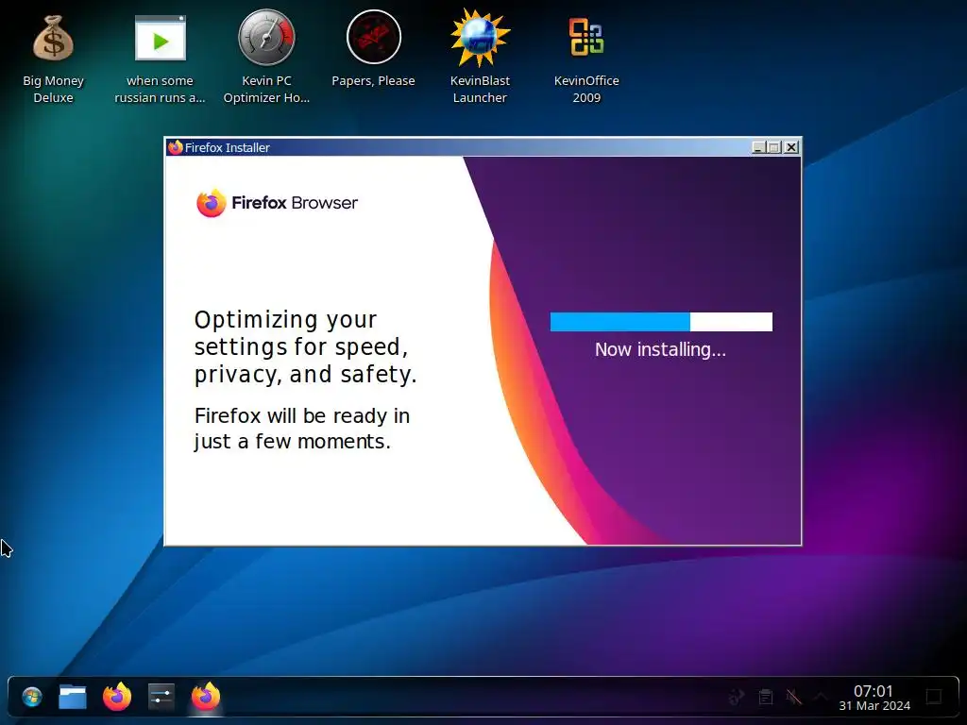Screen dimensions: 967x725
Task: Click the show desktop button in tray
Action: coord(934,698)
